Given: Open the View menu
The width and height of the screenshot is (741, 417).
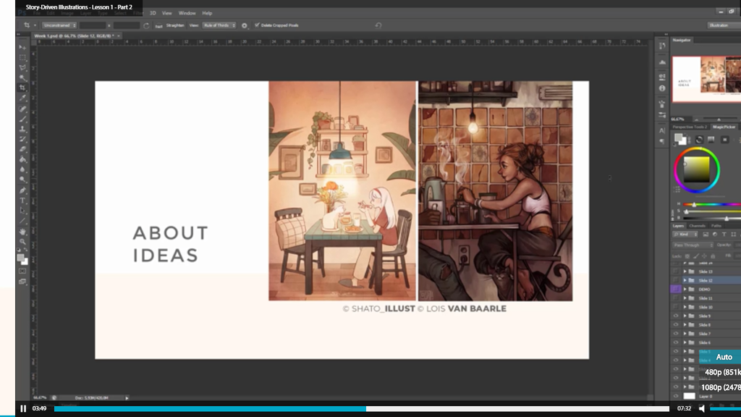Looking at the screenshot, I should tap(167, 13).
